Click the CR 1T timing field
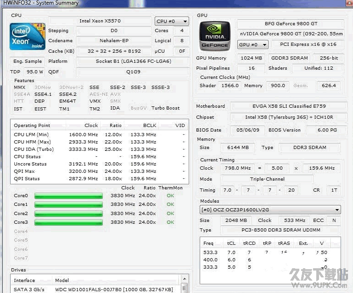Screen dimensions: 353x293 [334, 190]
